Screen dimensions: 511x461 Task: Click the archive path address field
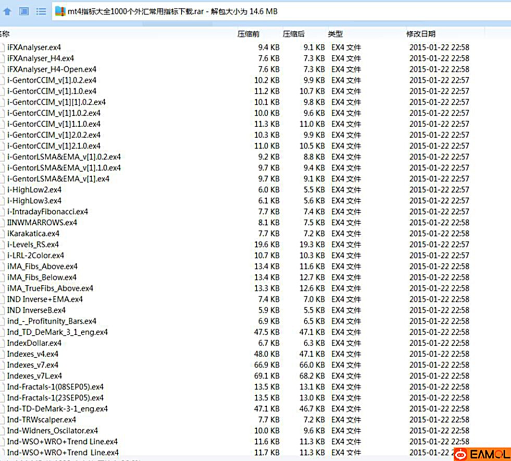tap(281, 11)
